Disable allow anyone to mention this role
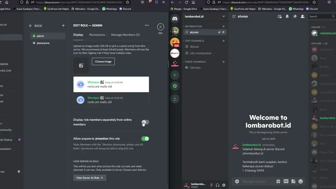336x189 pixels. pyautogui.click(x=145, y=139)
